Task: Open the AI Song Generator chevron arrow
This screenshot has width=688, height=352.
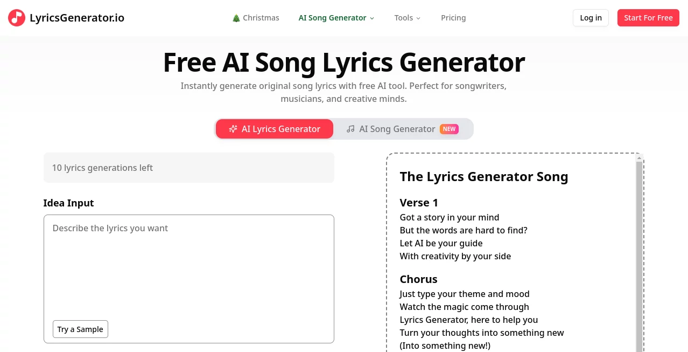Action: (x=371, y=18)
